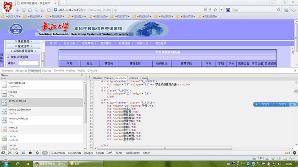Close the response detail pane X
Image resolution: width=298 pixels, height=167 pixels.
(x=89, y=77)
